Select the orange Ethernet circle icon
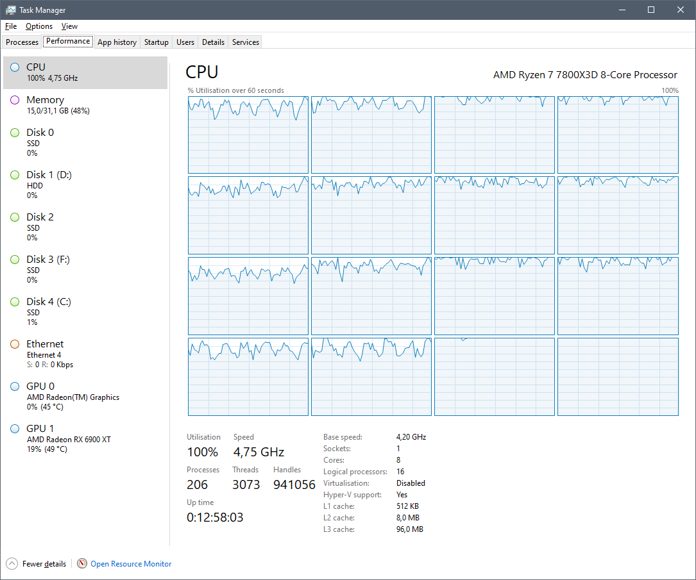The width and height of the screenshot is (696, 580). (x=15, y=344)
